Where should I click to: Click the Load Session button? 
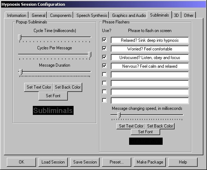point(53,162)
